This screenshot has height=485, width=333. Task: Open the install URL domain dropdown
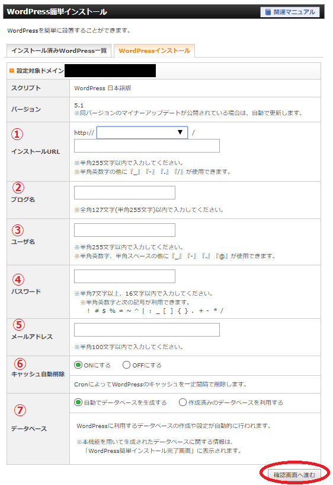click(142, 132)
